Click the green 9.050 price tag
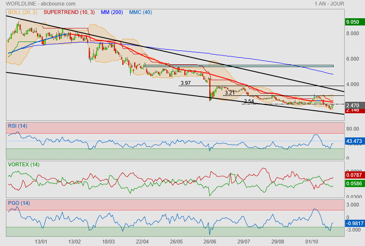This screenshot has width=365, height=246. click(x=353, y=22)
